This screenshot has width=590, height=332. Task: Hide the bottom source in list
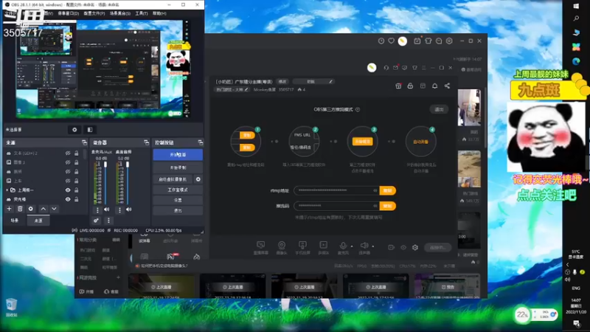point(68,199)
